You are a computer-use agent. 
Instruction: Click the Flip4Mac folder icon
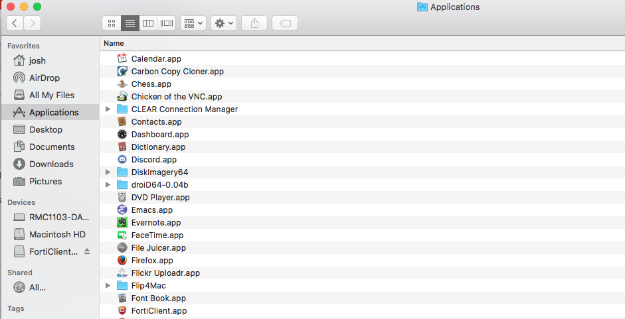click(x=122, y=286)
